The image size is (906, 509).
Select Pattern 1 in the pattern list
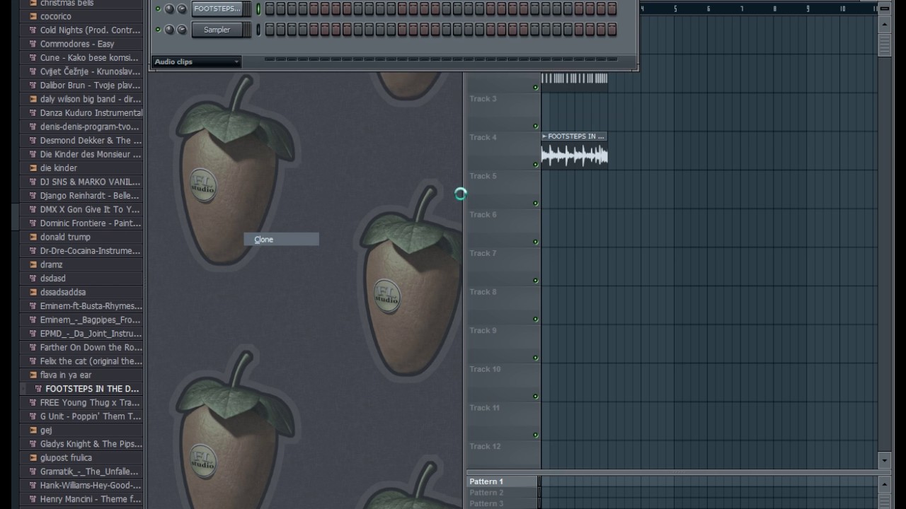coord(502,481)
